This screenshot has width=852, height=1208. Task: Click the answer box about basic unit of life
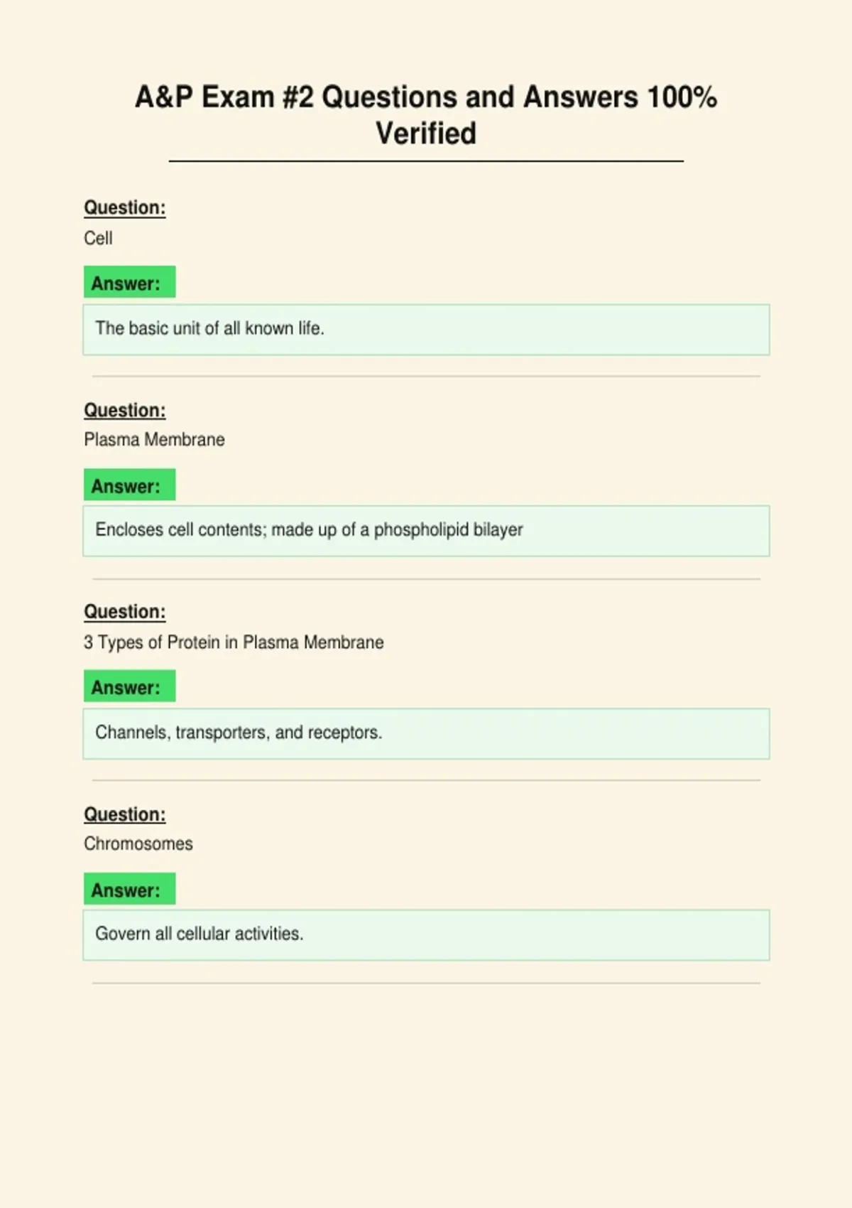pyautogui.click(x=426, y=330)
